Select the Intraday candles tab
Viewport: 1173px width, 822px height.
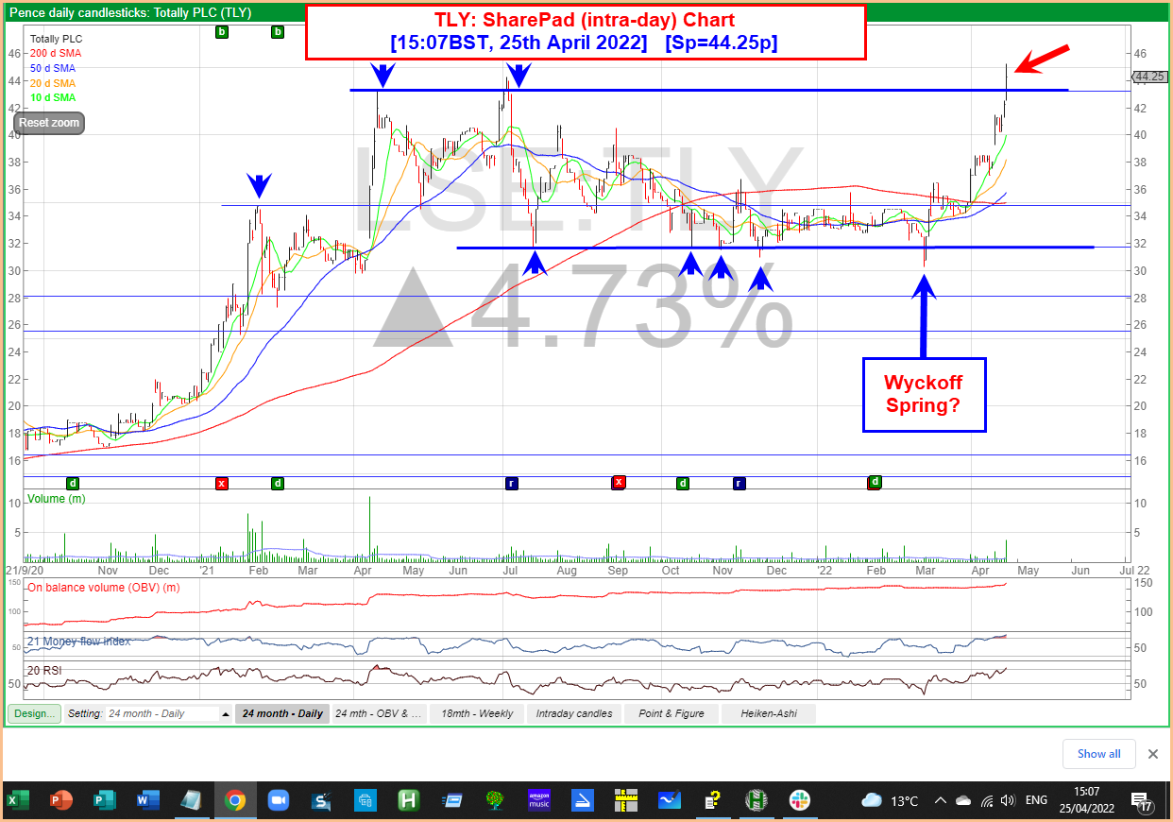click(573, 713)
